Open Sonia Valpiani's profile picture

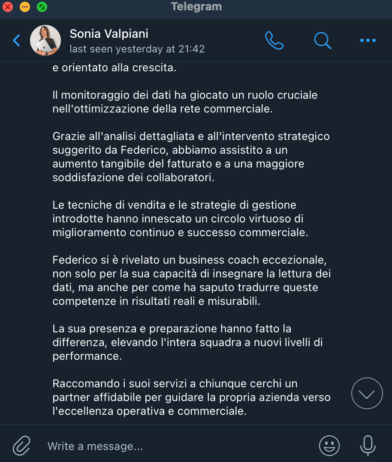coord(45,41)
